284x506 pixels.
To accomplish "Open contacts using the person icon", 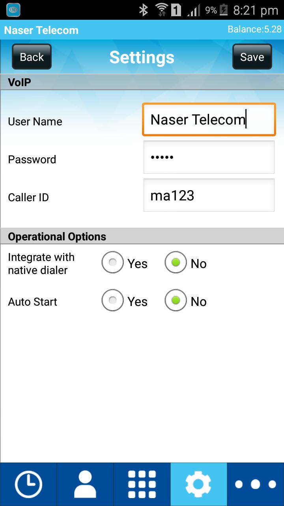I will point(85,483).
